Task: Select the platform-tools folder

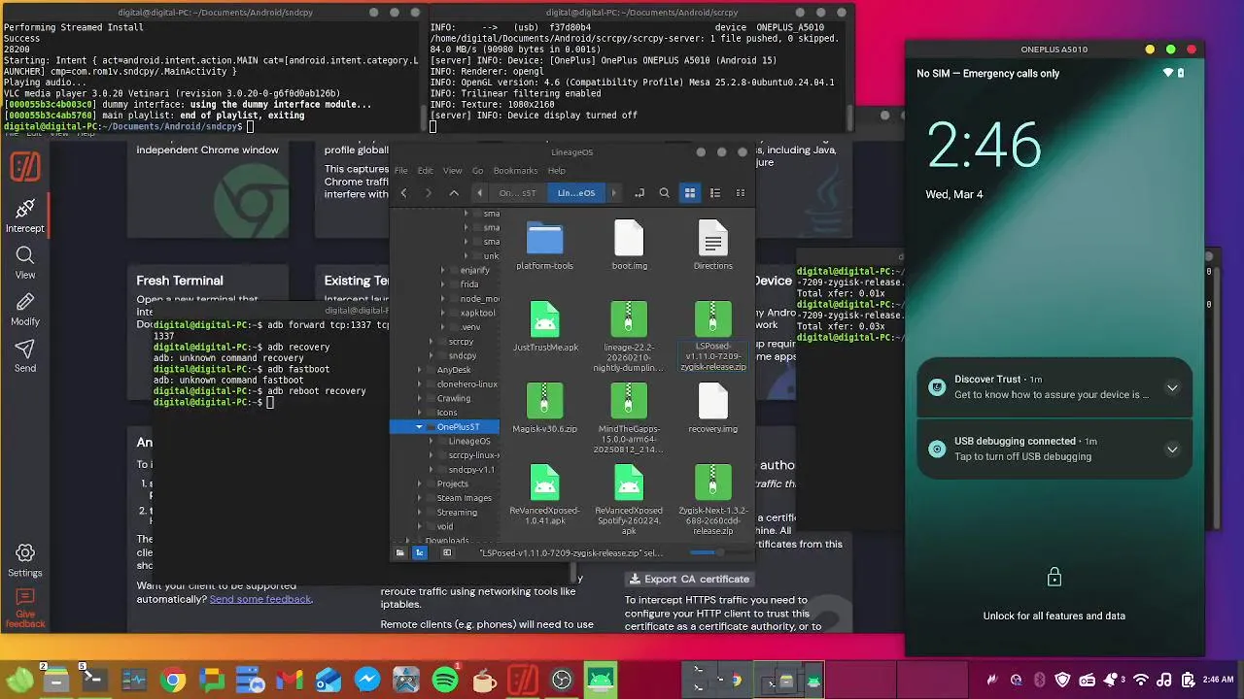Action: [x=544, y=246]
